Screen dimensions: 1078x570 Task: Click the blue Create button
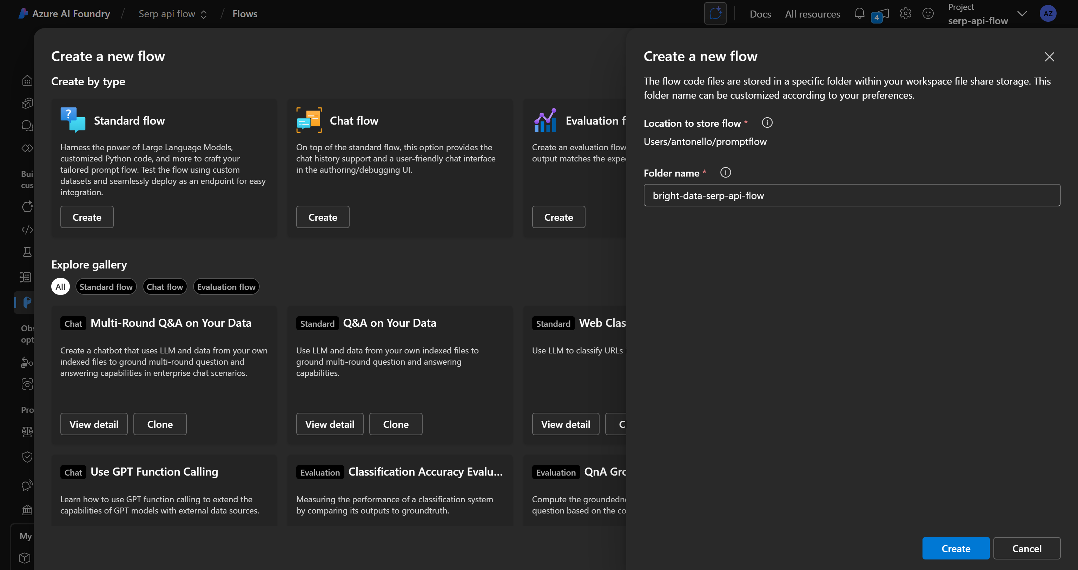click(955, 548)
